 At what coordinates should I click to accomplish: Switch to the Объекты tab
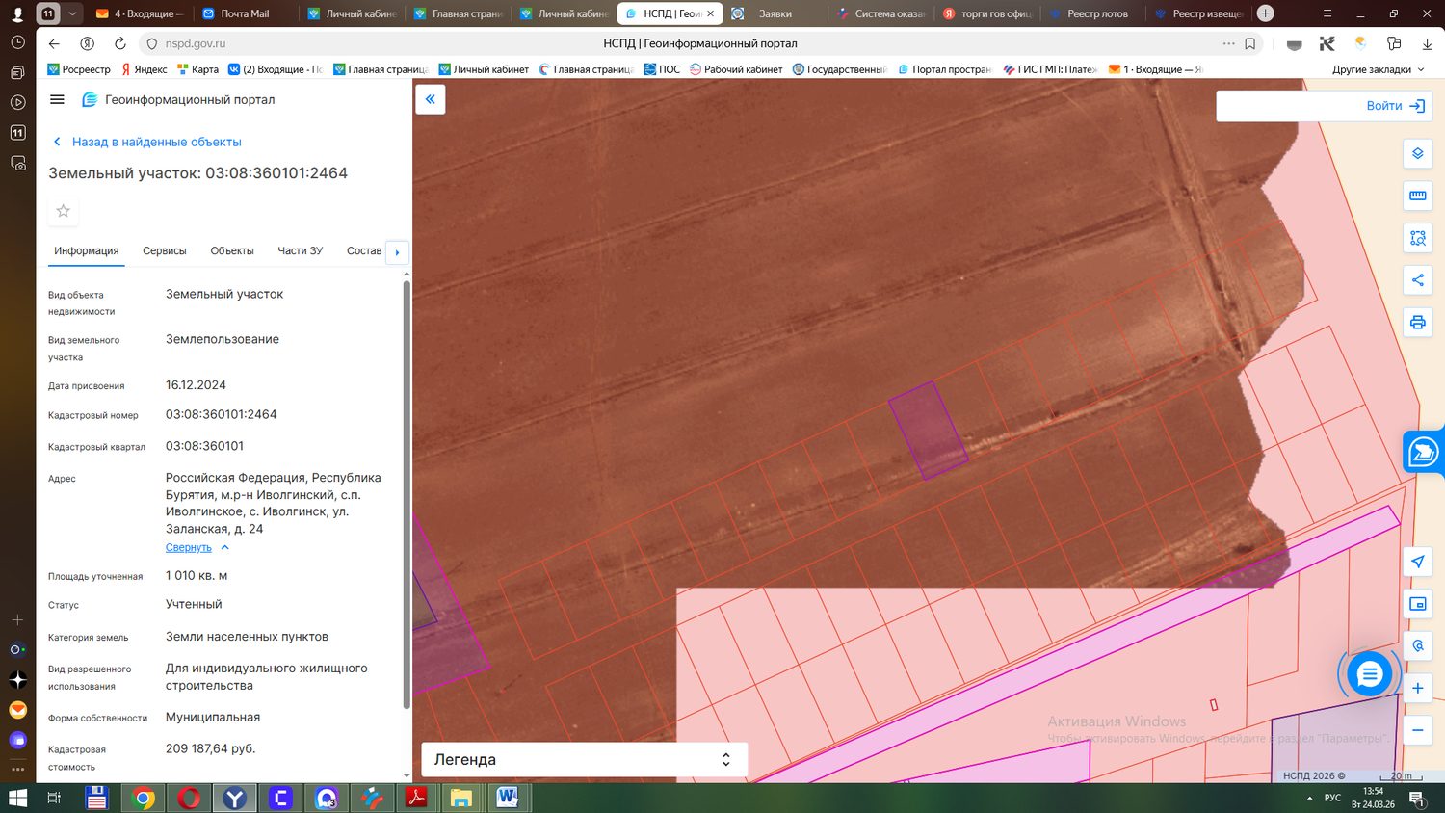pos(232,250)
